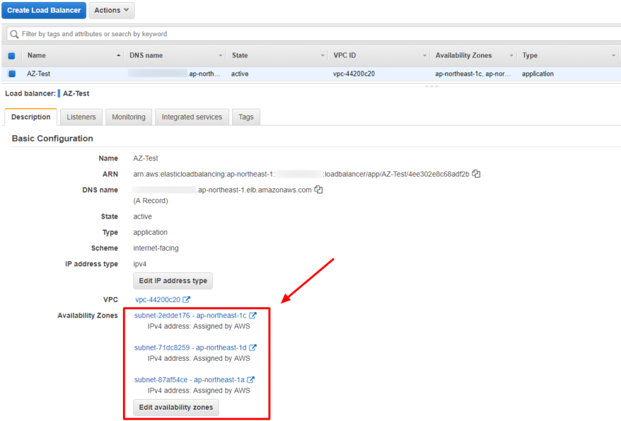Open the State column filter dropdown
This screenshot has height=421, width=621.
(x=322, y=56)
